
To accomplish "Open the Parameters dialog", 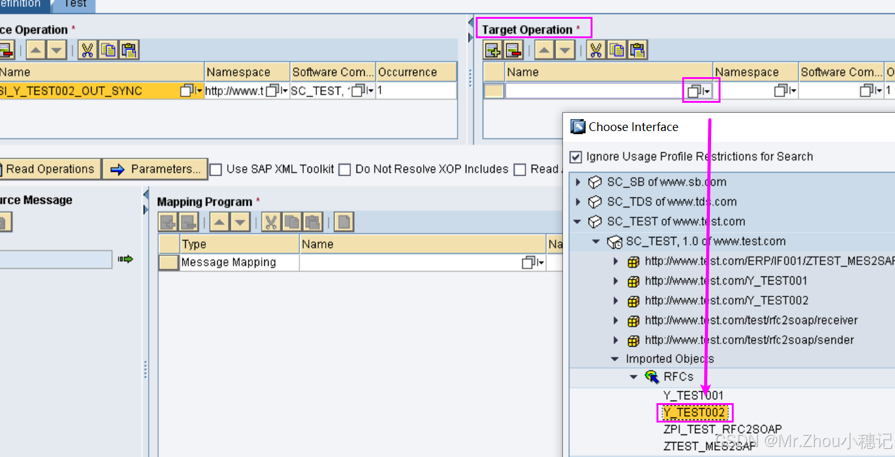I will 155,169.
